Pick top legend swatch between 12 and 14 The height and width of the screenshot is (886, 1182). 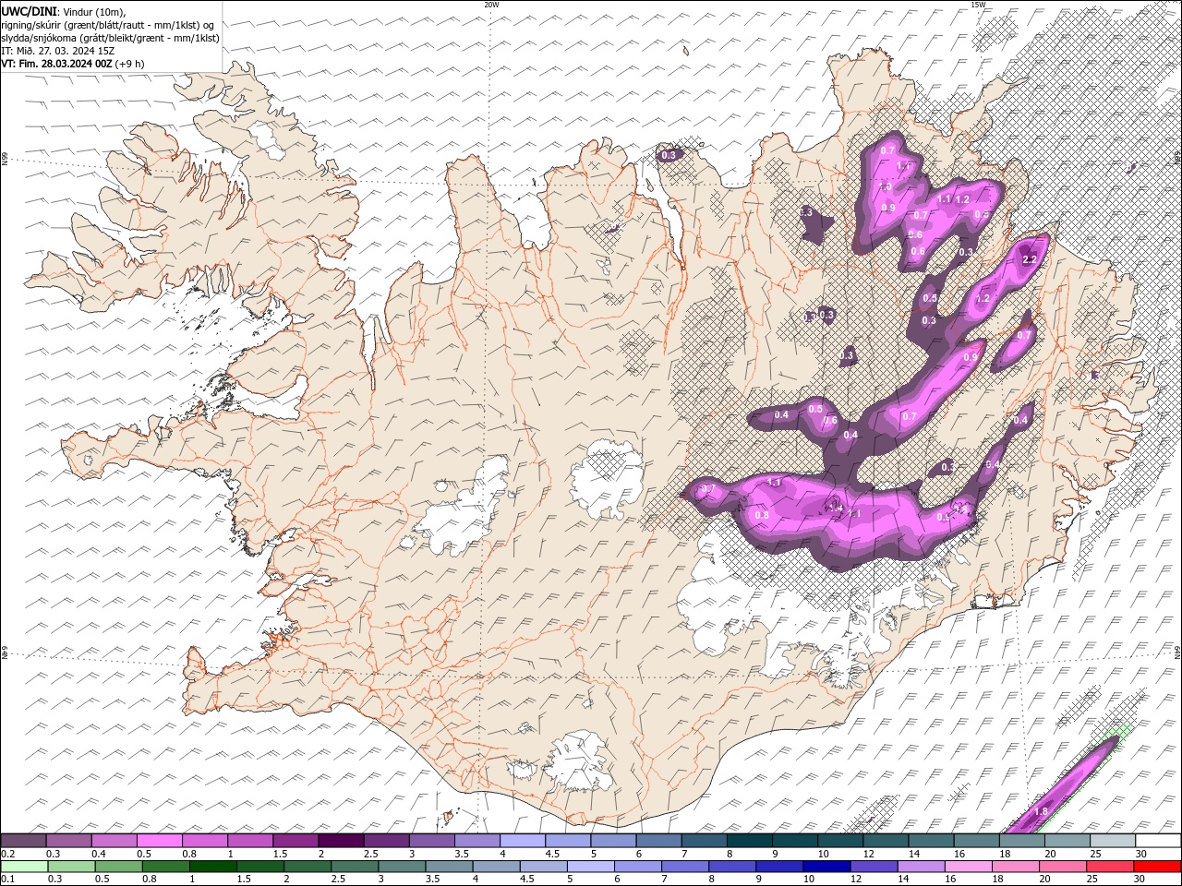[x=886, y=841]
